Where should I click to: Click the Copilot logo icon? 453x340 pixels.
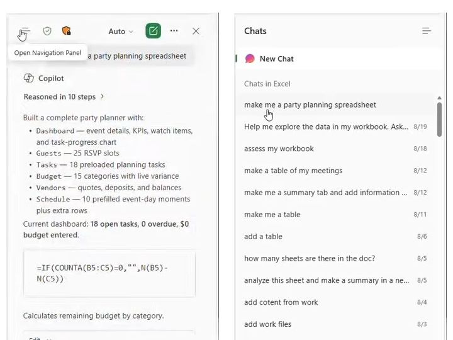pos(28,78)
